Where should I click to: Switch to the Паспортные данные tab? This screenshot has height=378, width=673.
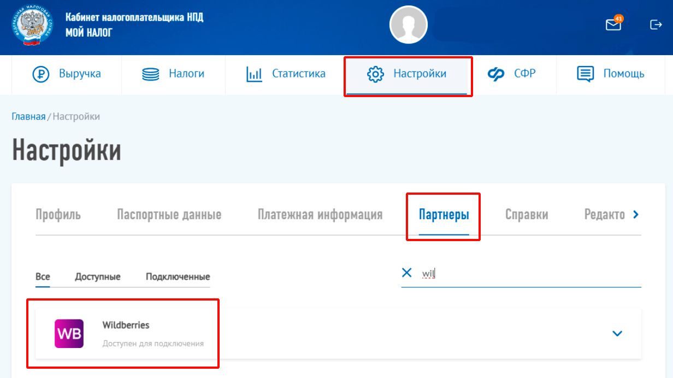(169, 215)
